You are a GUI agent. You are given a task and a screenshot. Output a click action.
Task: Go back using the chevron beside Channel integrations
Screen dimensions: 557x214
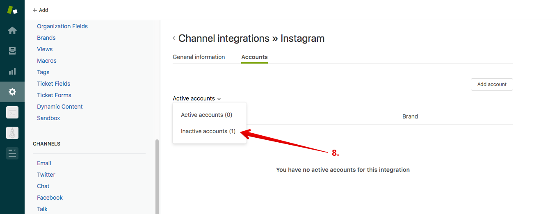[x=174, y=38]
